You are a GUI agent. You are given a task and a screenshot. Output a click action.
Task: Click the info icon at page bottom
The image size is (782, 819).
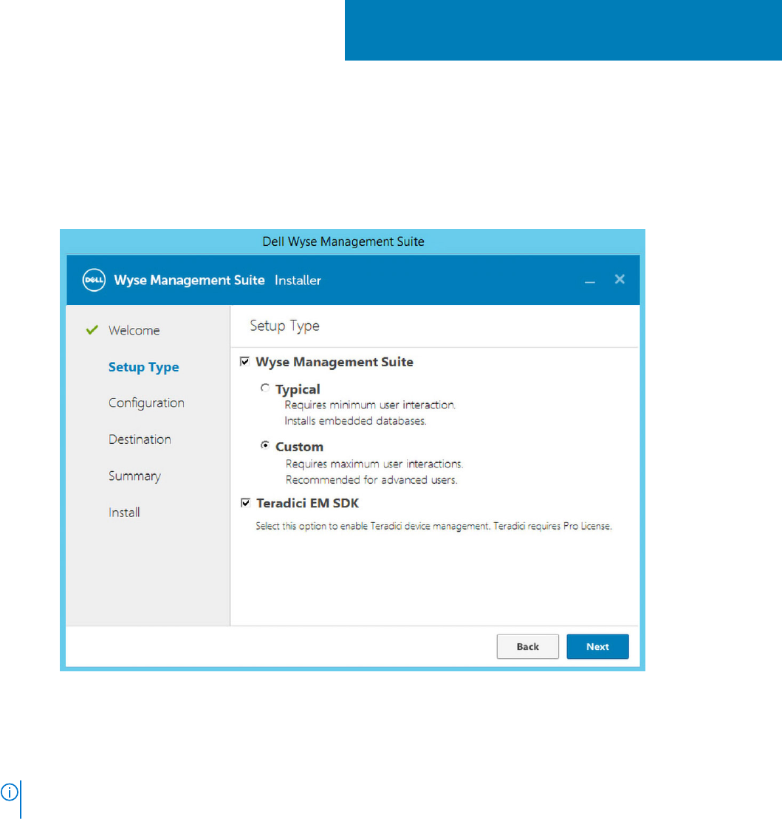[10, 792]
